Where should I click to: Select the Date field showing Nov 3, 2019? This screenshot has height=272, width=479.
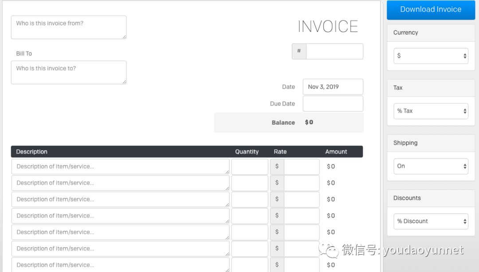click(x=333, y=87)
